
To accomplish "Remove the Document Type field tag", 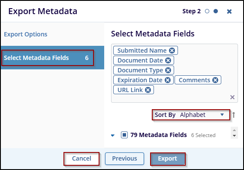I will click(x=168, y=70).
